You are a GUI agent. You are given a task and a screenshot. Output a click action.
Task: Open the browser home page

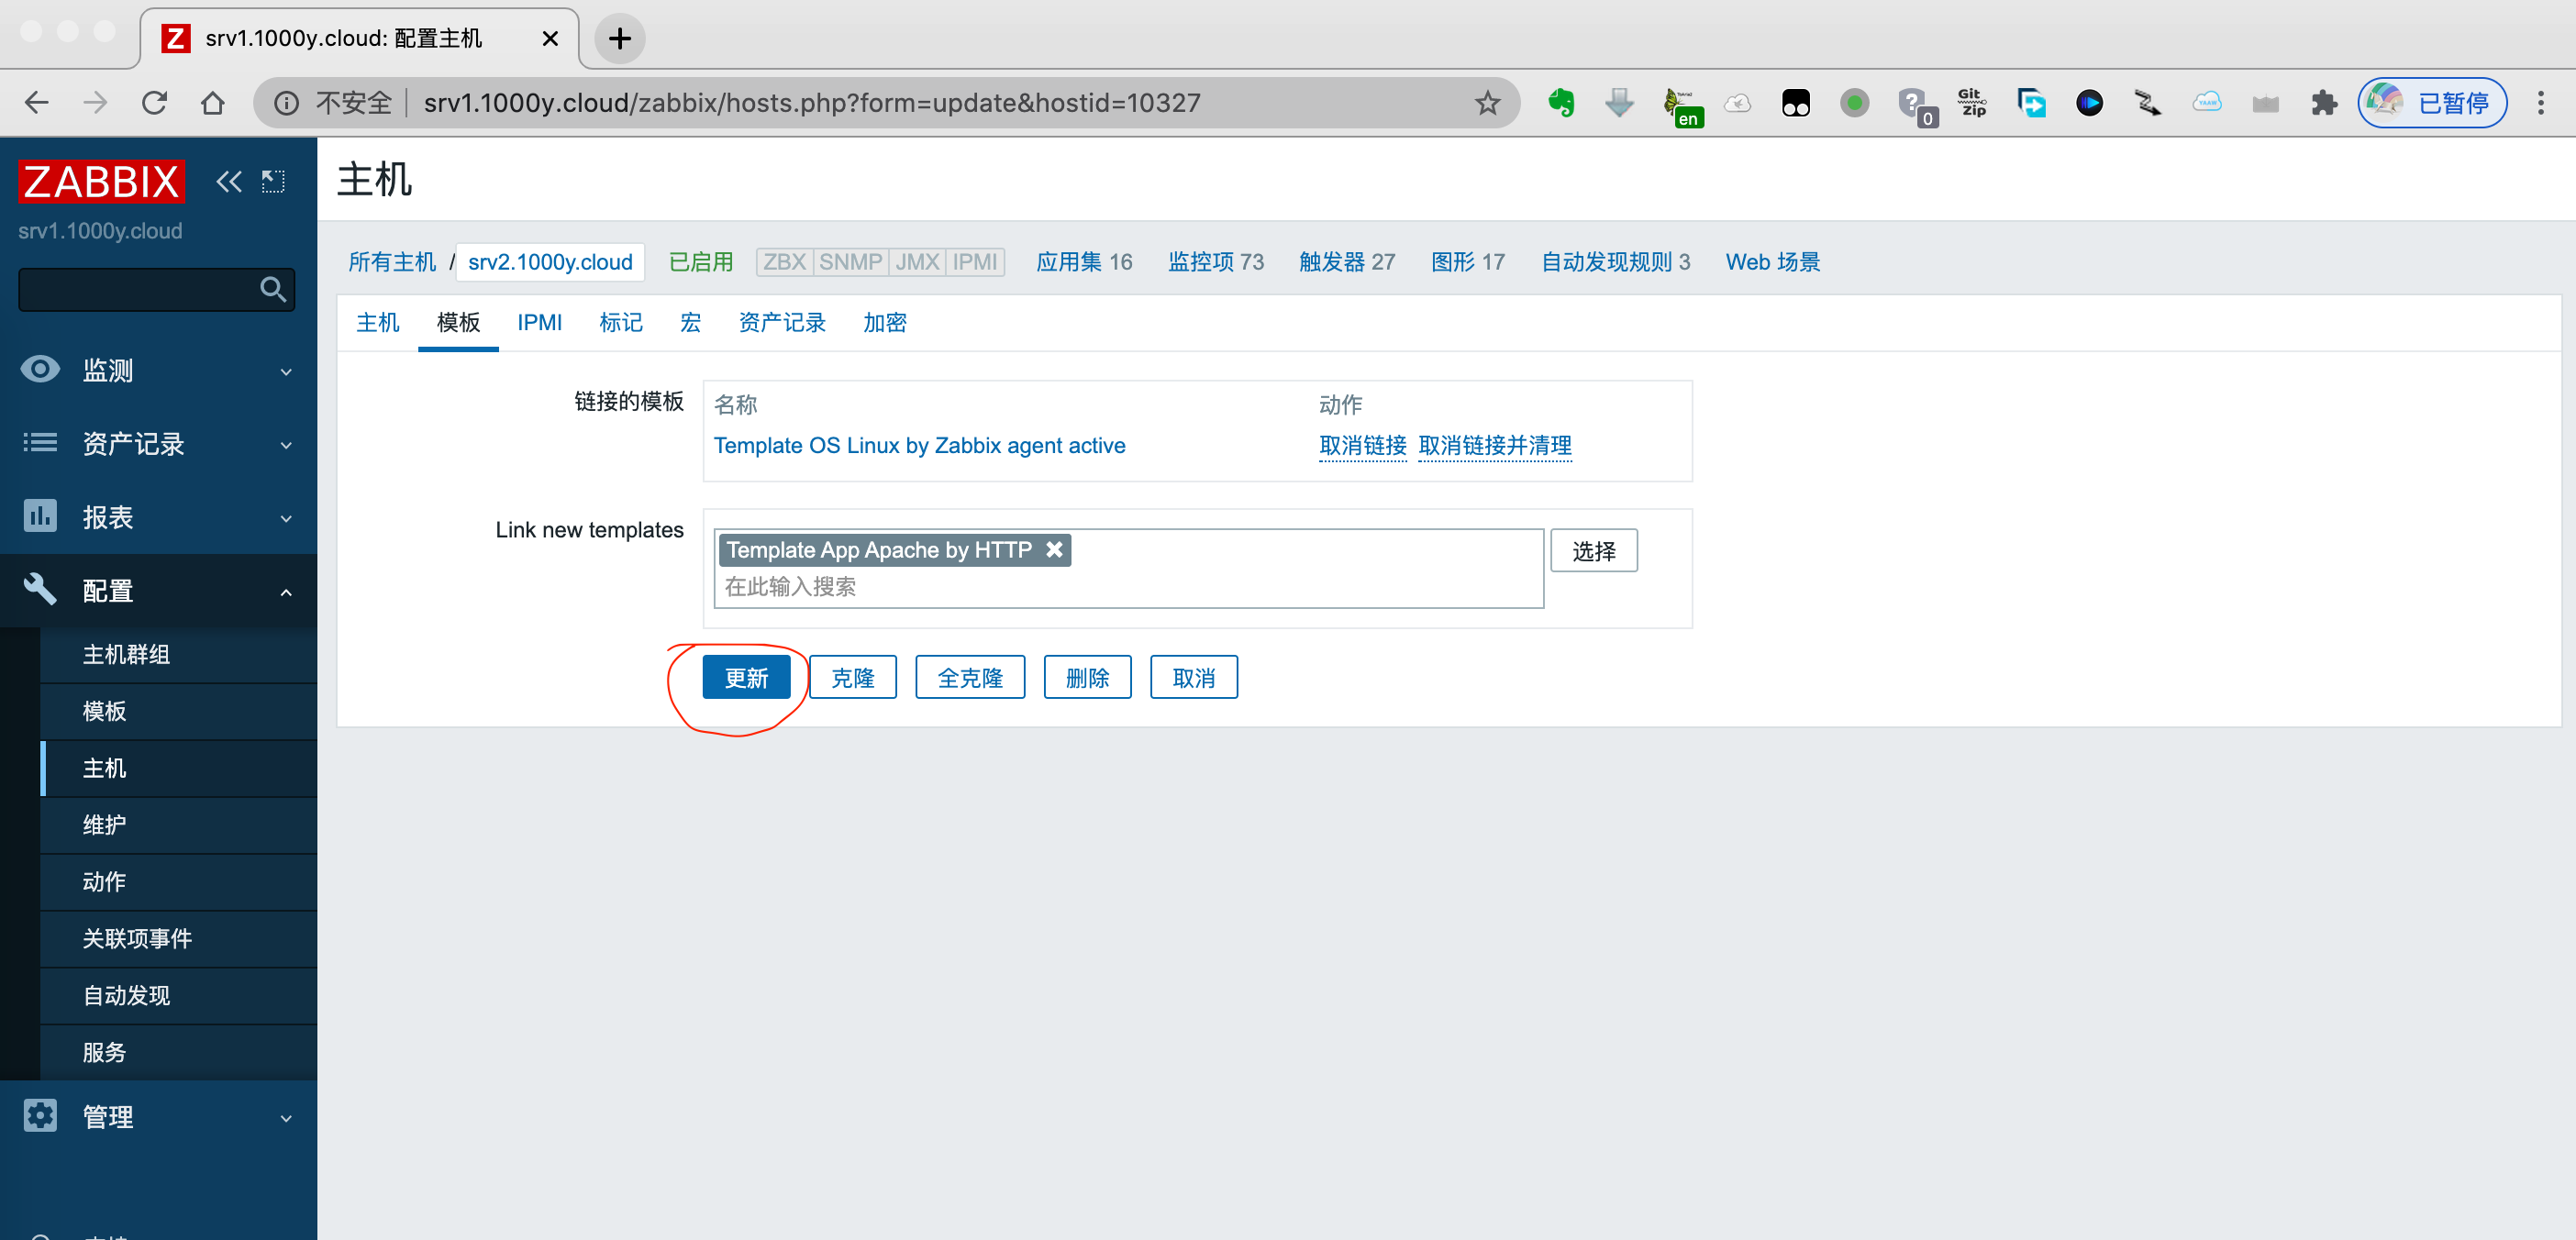click(212, 103)
